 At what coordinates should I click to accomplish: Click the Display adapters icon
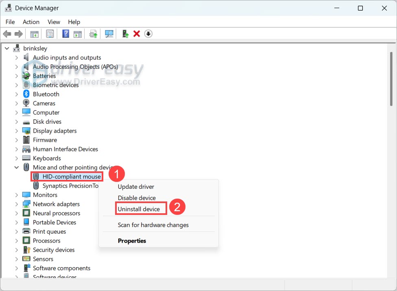coord(26,131)
